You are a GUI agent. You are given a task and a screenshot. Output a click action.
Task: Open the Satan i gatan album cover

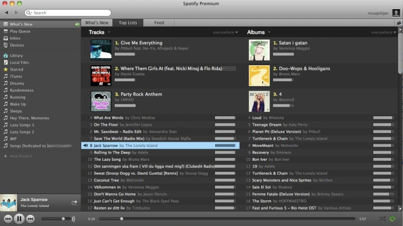click(x=259, y=50)
